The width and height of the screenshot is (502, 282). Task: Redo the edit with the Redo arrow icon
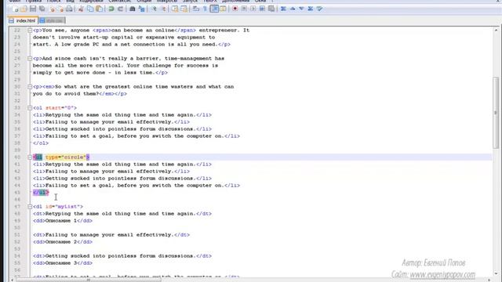[x=120, y=9]
